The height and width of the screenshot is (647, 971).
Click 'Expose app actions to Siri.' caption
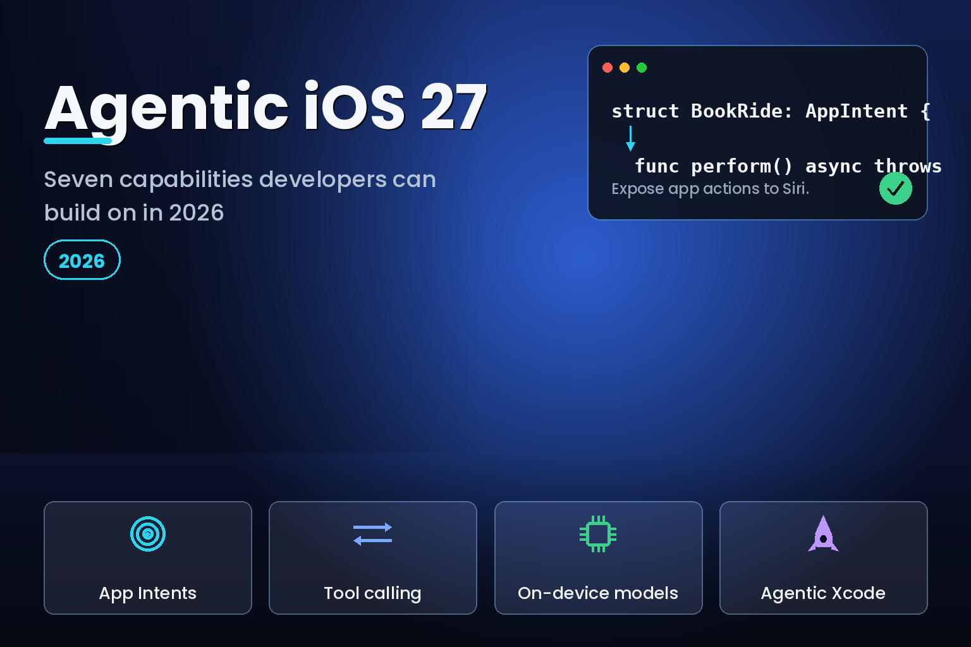(x=711, y=189)
